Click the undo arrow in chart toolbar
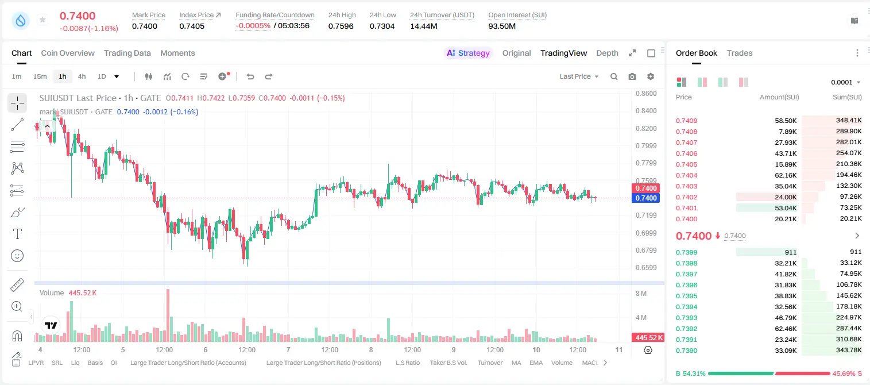The image size is (870, 385). [x=250, y=76]
